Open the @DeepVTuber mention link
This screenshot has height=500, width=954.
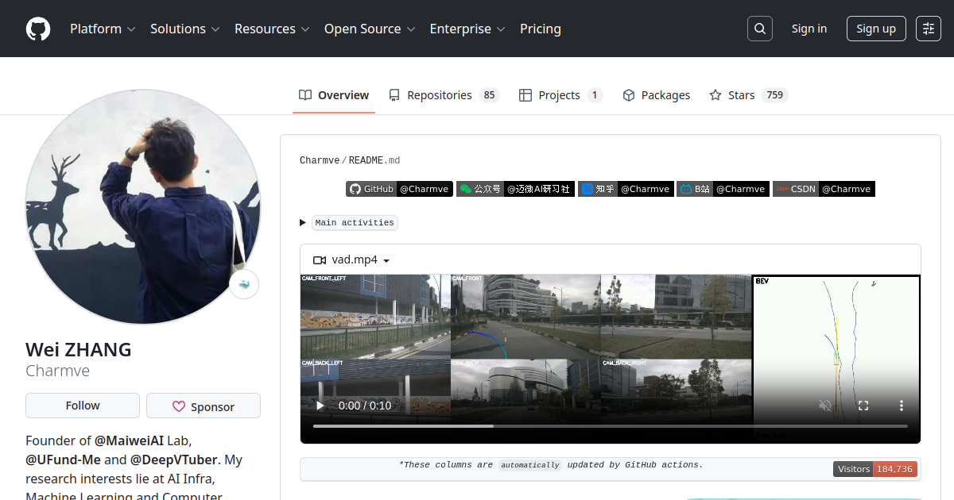(175, 460)
